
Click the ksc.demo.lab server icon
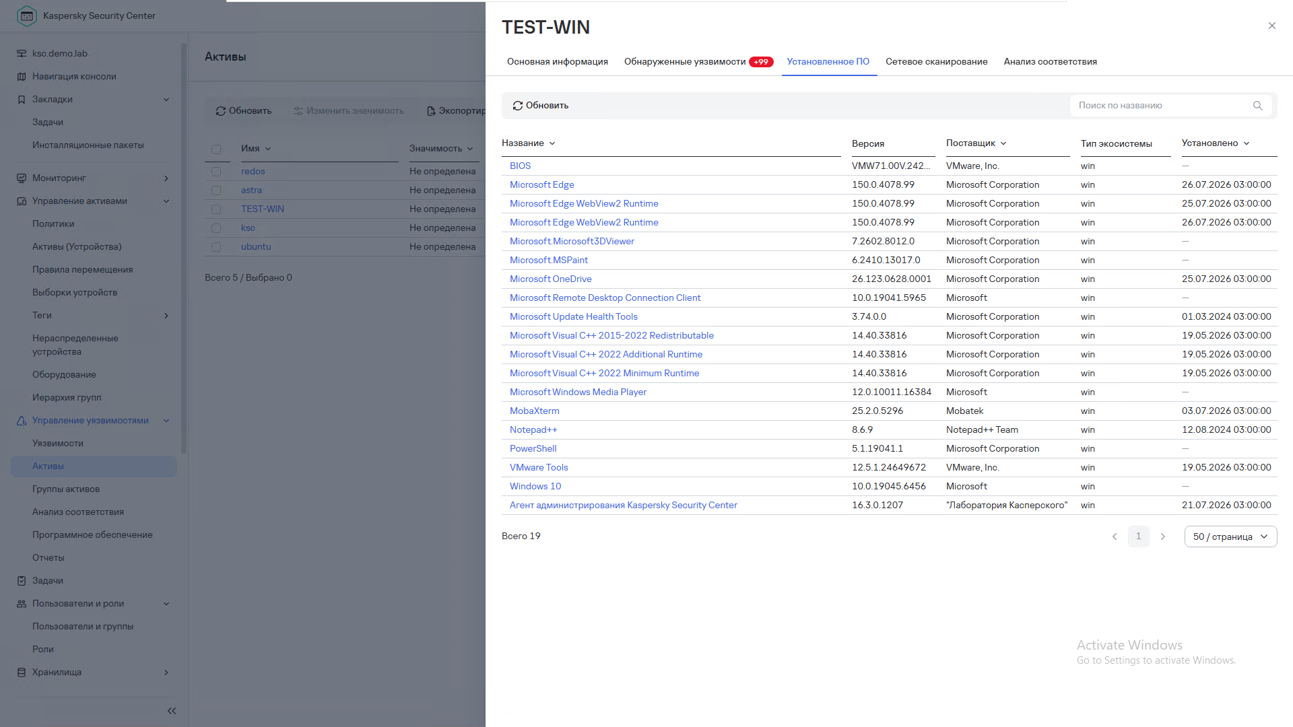click(x=22, y=54)
